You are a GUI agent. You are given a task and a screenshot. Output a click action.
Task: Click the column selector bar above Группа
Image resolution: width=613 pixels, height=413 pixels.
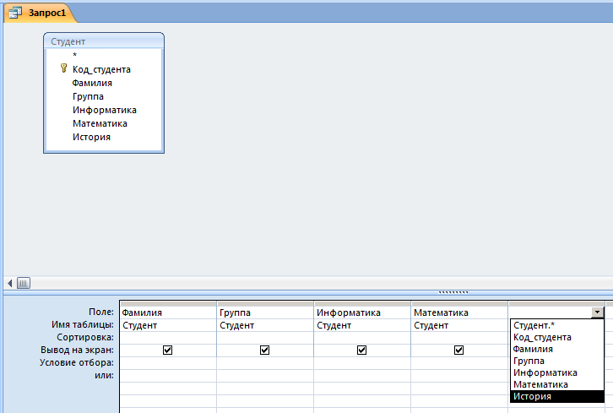pyautogui.click(x=265, y=303)
